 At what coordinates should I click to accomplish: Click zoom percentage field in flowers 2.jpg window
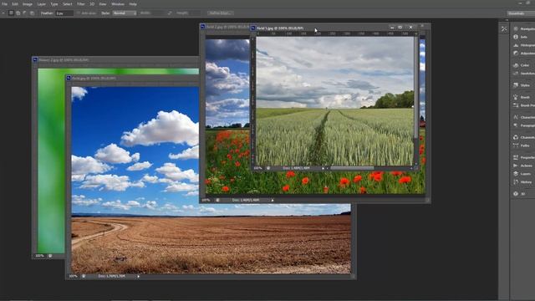point(39,256)
